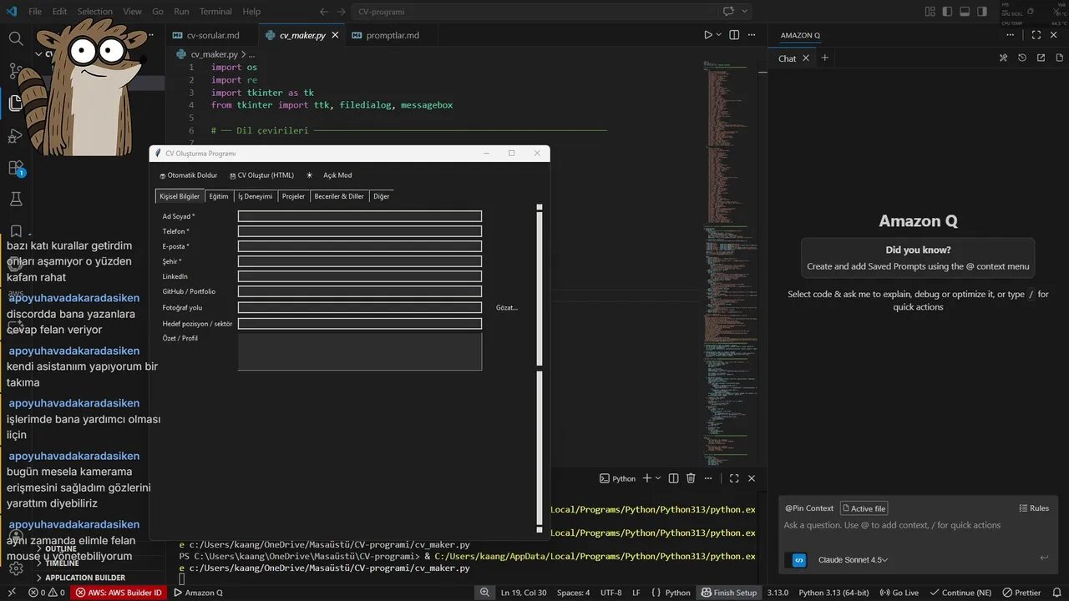Add a new terminal with plus icon
Screen dimensions: 1069x601
(x=646, y=478)
